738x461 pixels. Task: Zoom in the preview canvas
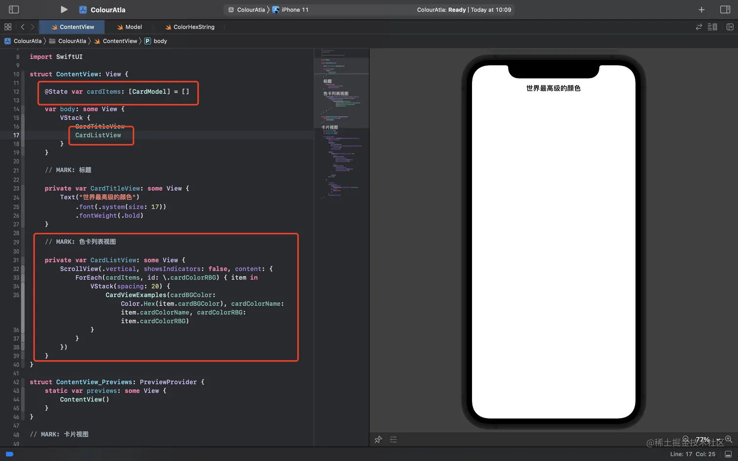pos(729,439)
